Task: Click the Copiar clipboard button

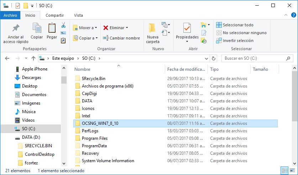Action: tap(37, 31)
